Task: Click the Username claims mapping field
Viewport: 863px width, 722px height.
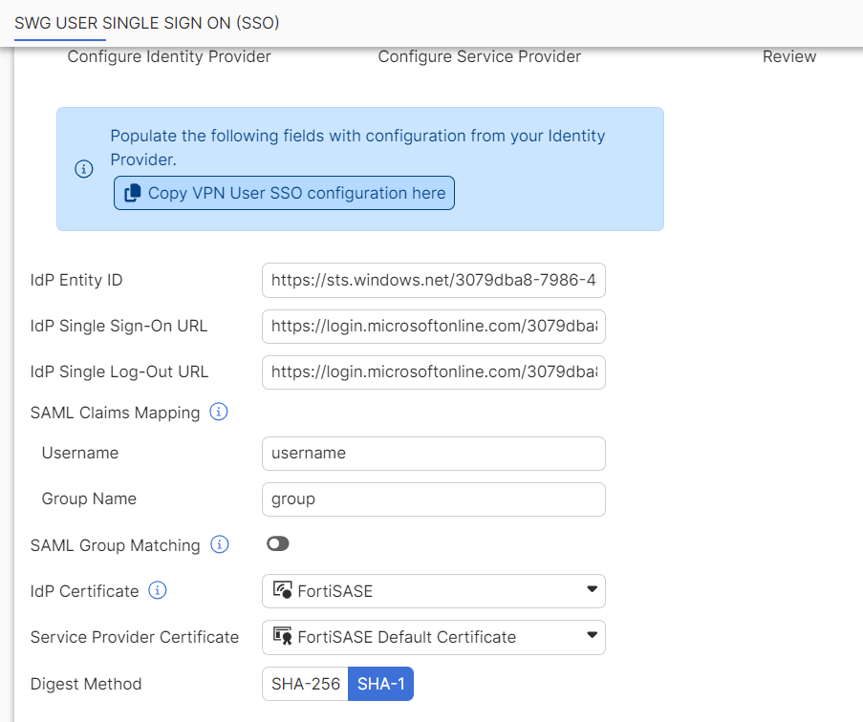Action: pyautogui.click(x=433, y=454)
